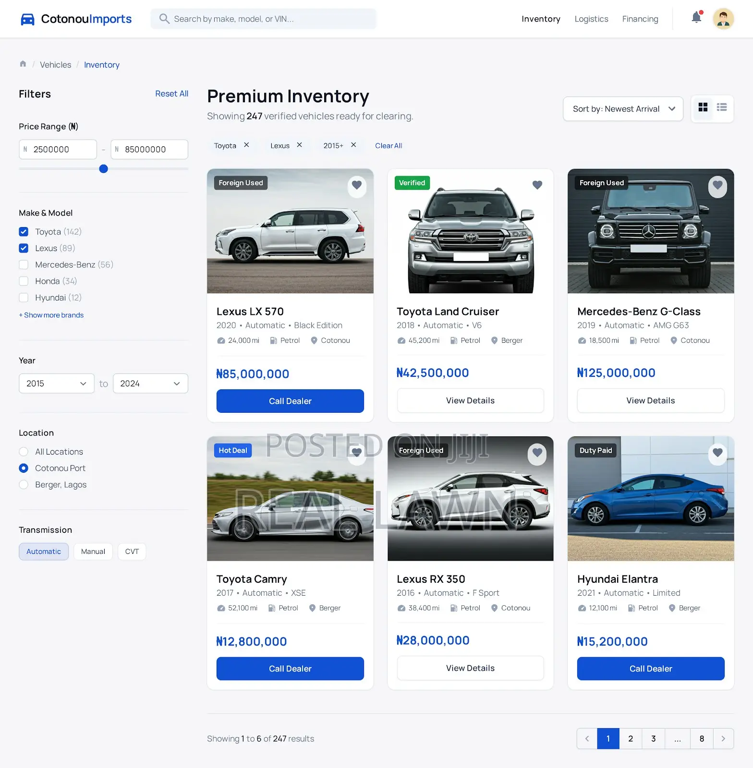Open the Financing nav item
The width and height of the screenshot is (753, 768).
[640, 19]
